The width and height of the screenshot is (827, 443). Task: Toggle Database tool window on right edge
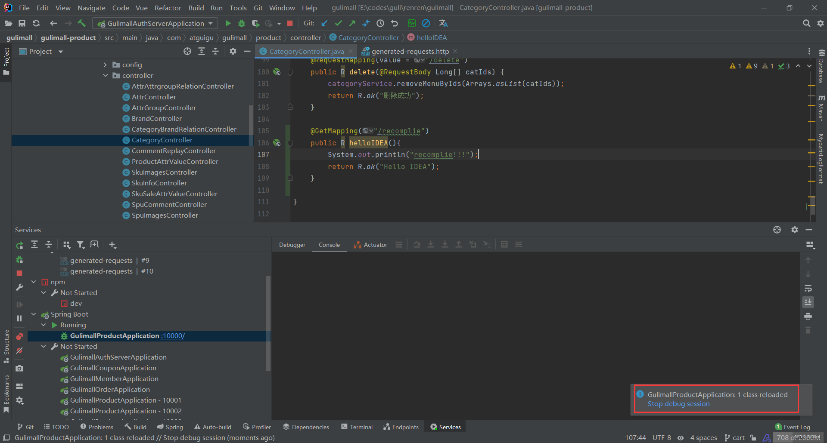(821, 66)
